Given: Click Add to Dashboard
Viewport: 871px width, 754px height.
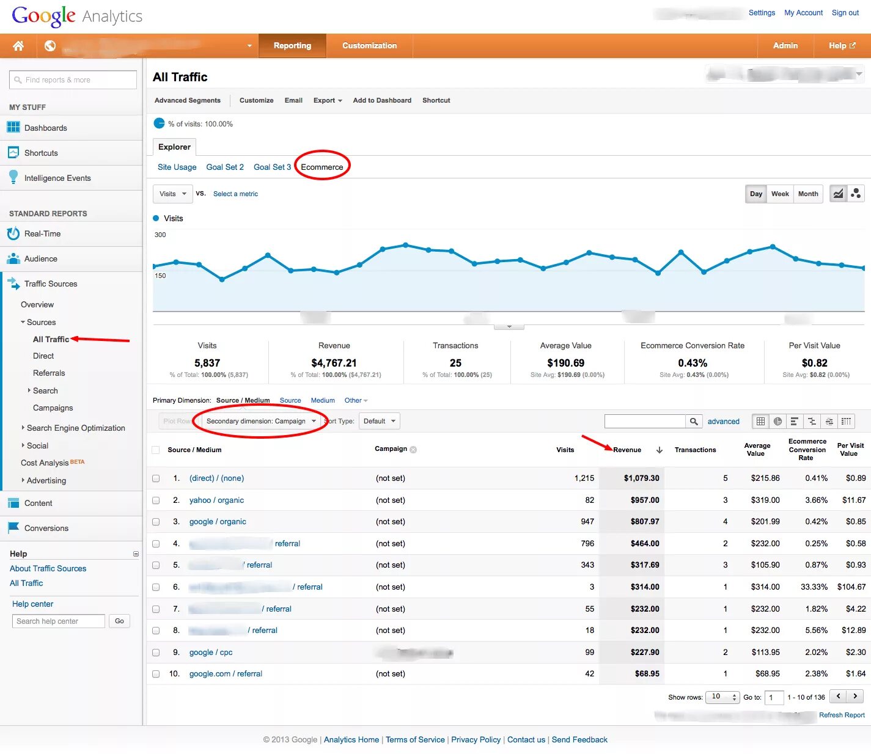Looking at the screenshot, I should tap(382, 100).
